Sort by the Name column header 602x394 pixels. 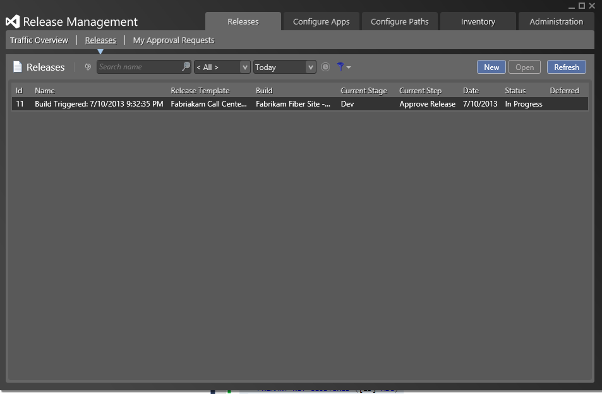[x=45, y=91]
